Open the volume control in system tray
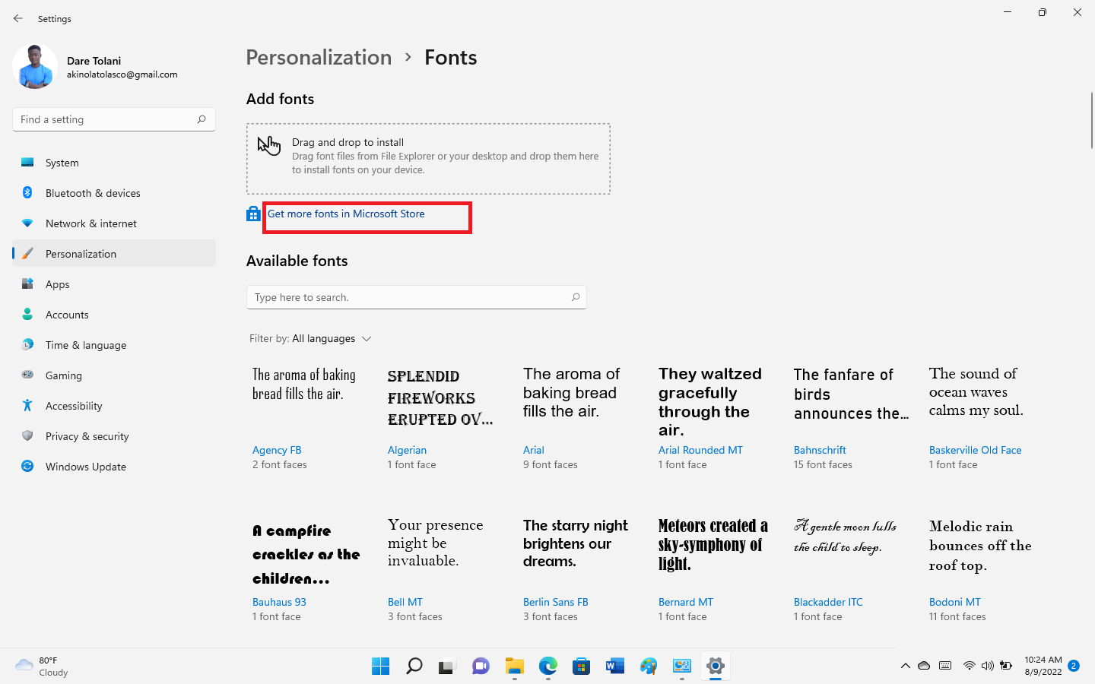Screen dimensions: 1095x684 [x=987, y=666]
